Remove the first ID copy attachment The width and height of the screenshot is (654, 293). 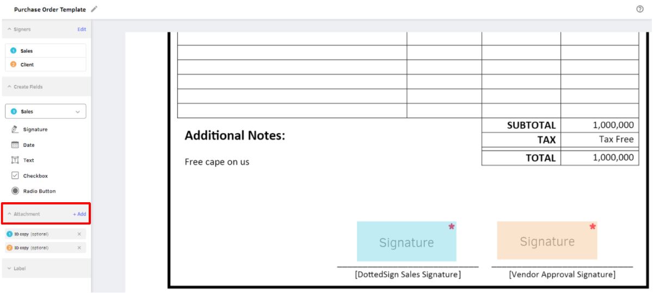pyautogui.click(x=79, y=234)
